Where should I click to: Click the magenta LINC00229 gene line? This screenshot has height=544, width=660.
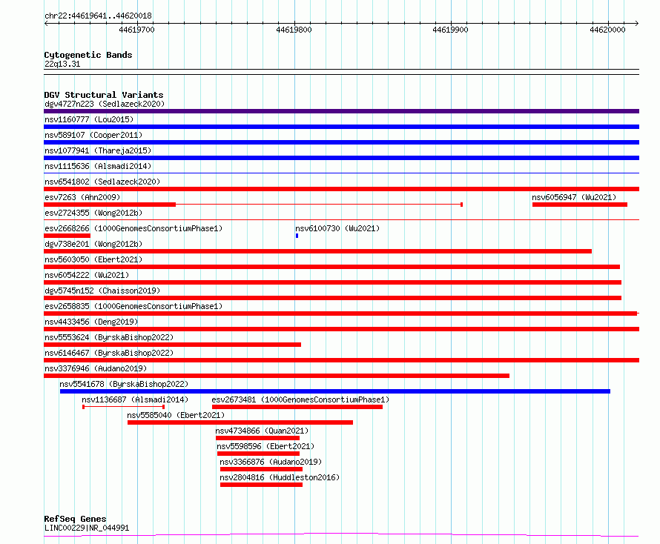click(x=341, y=535)
